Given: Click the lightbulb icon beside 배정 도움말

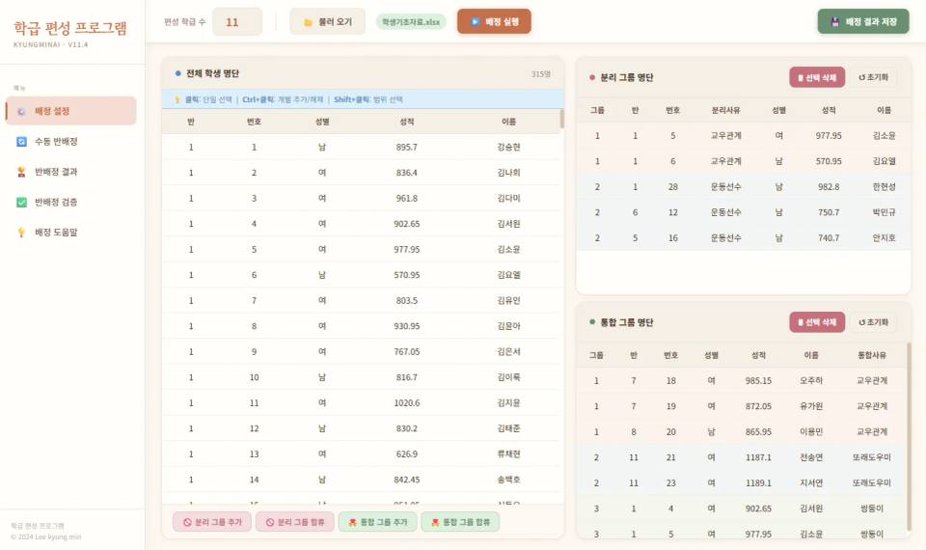Looking at the screenshot, I should [x=21, y=233].
